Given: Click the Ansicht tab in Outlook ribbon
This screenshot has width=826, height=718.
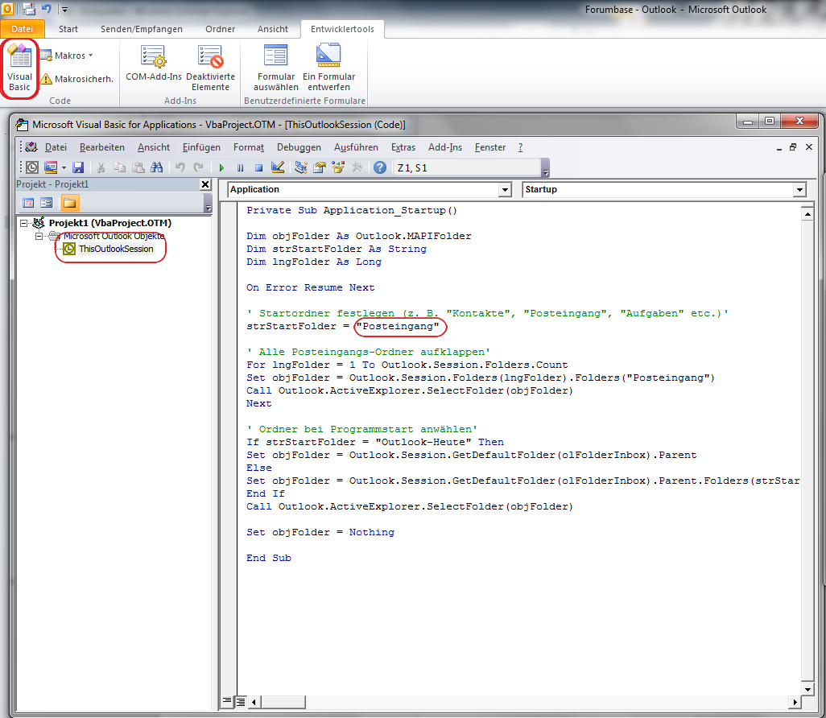Looking at the screenshot, I should coord(272,29).
